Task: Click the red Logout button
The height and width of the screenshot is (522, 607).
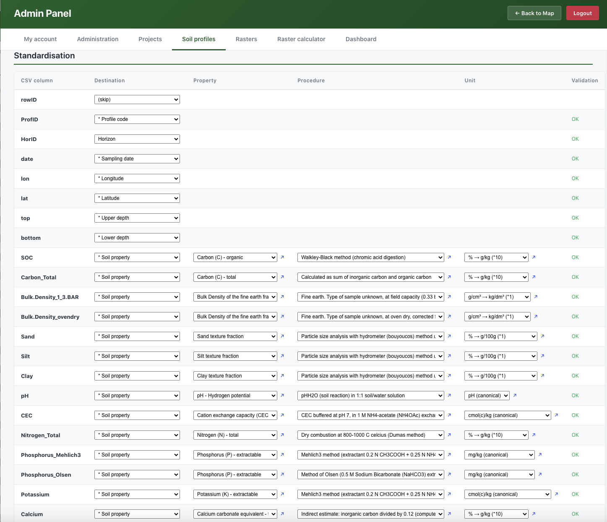Action: (583, 13)
